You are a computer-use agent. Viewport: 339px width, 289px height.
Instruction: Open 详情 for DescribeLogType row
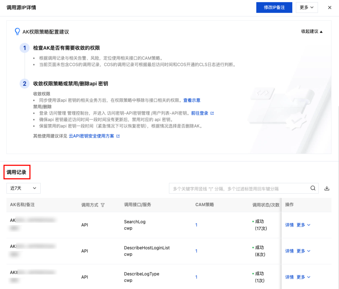pyautogui.click(x=289, y=277)
